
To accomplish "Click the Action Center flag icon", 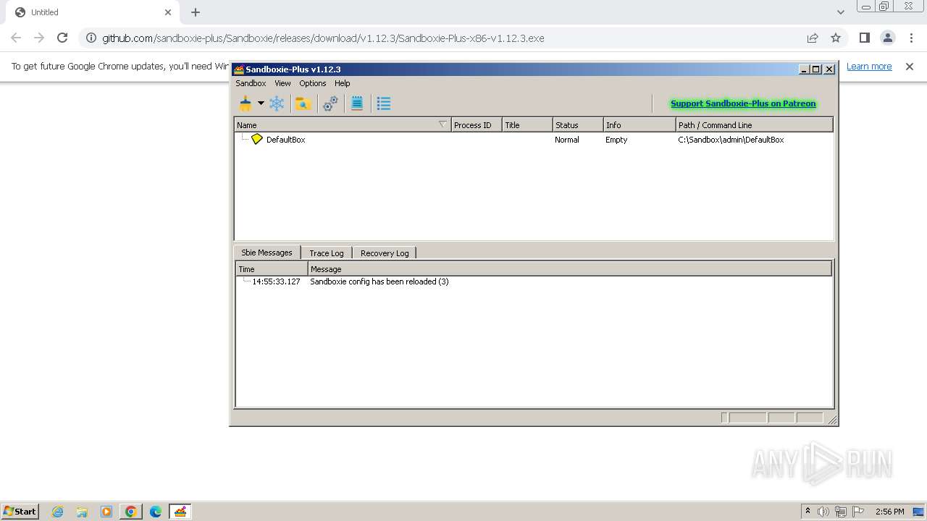I will 858,512.
